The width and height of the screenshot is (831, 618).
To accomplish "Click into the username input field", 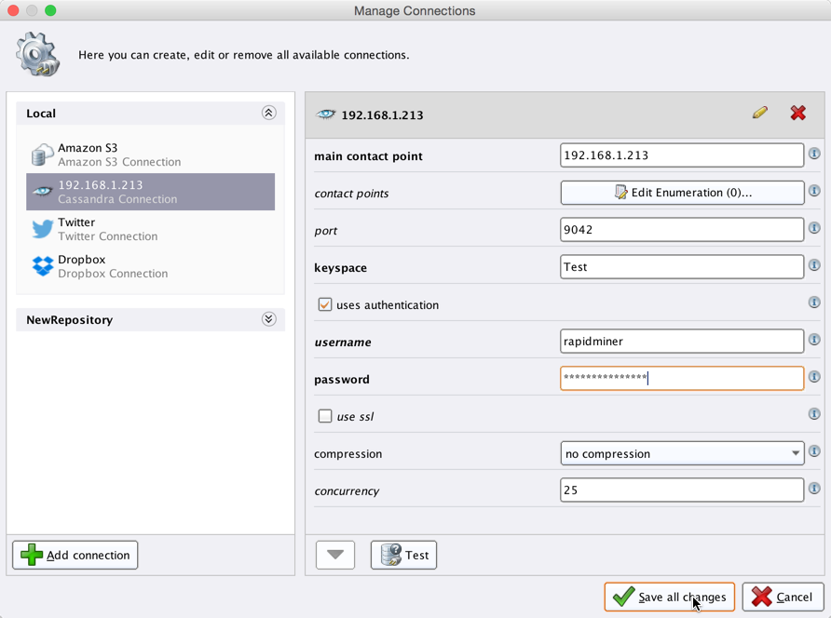I will [681, 342].
